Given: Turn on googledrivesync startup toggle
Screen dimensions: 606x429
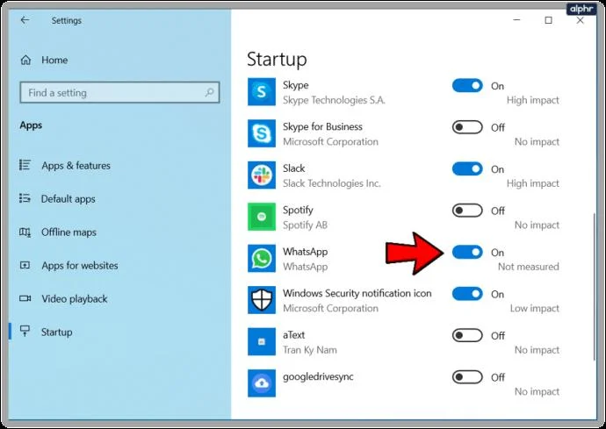Looking at the screenshot, I should point(467,377).
